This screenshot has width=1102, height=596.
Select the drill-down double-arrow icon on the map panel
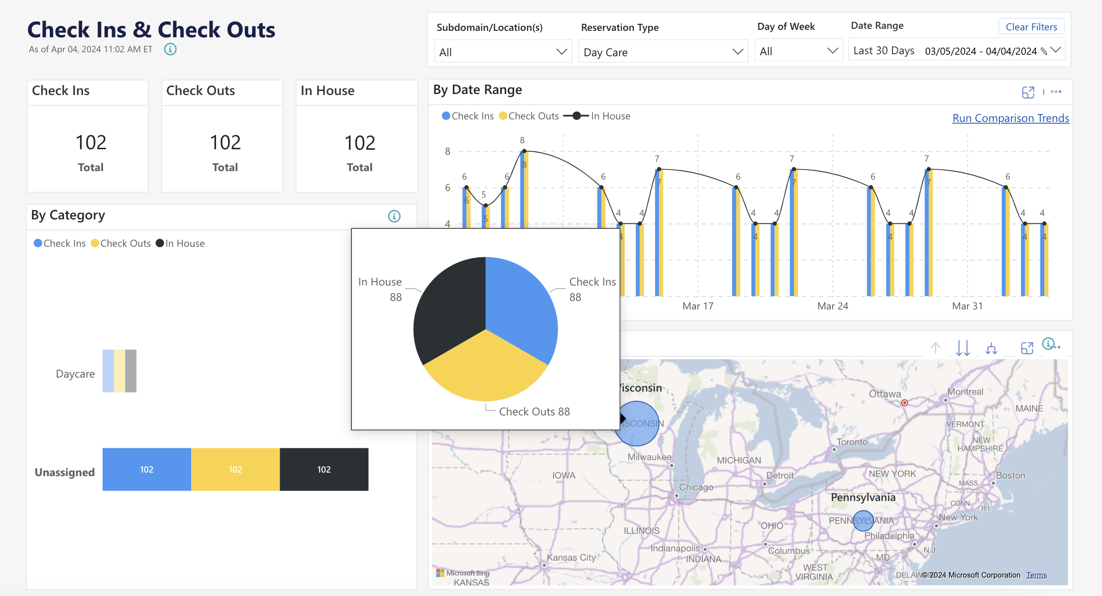click(963, 348)
